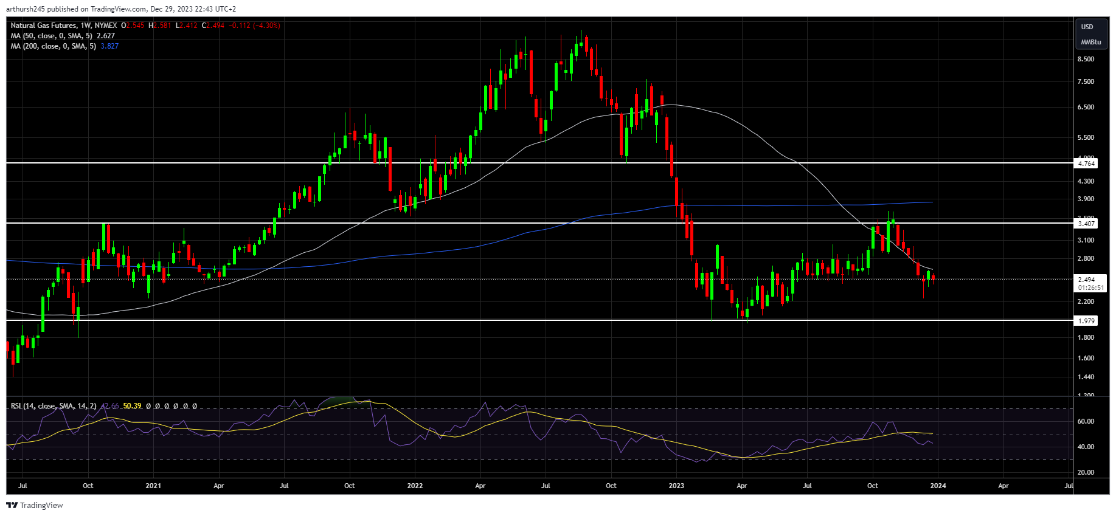
Task: Click the USD currency label
Action: click(1087, 27)
